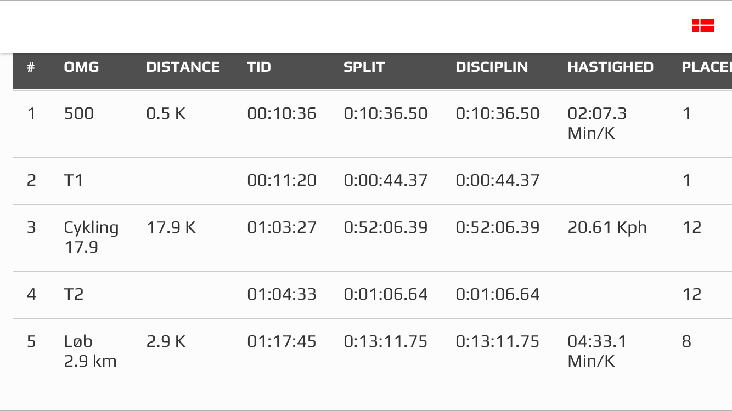
Task: Select the 0:52:06.39 split cell
Action: click(x=385, y=227)
